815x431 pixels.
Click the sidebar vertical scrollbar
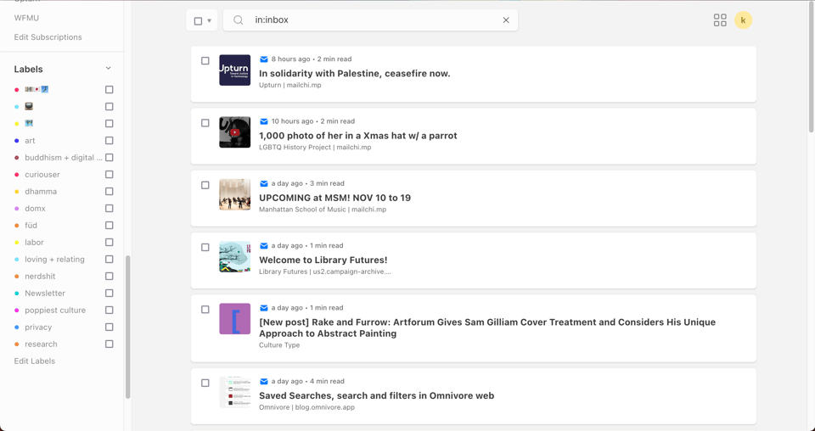pyautogui.click(x=128, y=327)
